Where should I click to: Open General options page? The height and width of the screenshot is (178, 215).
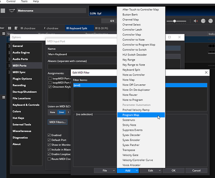point(27,46)
